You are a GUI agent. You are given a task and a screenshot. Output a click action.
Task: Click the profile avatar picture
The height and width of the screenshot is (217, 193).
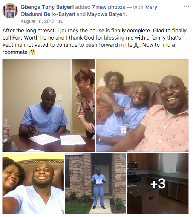click(x=10, y=11)
